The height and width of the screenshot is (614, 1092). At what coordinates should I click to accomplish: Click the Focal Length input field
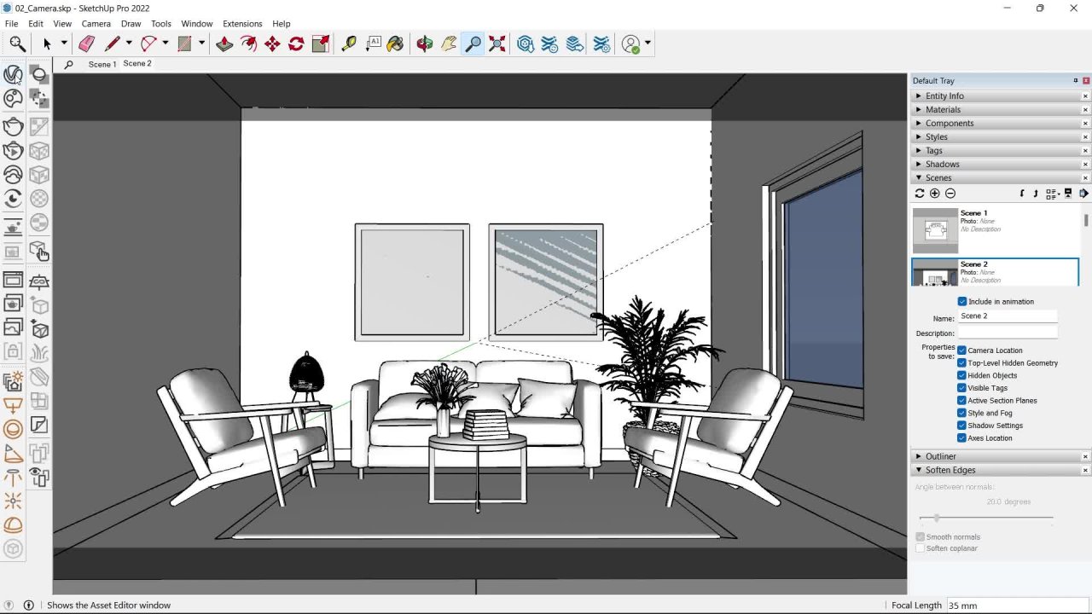pyautogui.click(x=1015, y=605)
